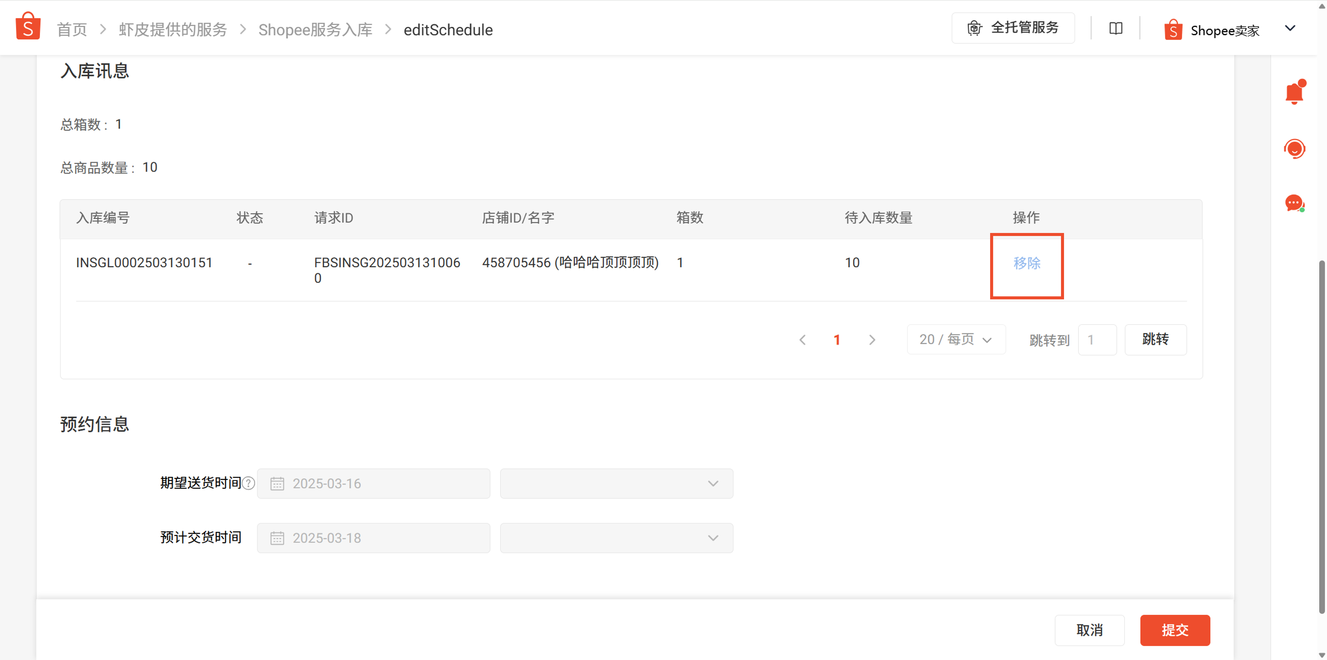Viewport: 1327px width, 660px height.
Task: Navigate to Shopee服务入库 breadcrumb
Action: pos(315,30)
